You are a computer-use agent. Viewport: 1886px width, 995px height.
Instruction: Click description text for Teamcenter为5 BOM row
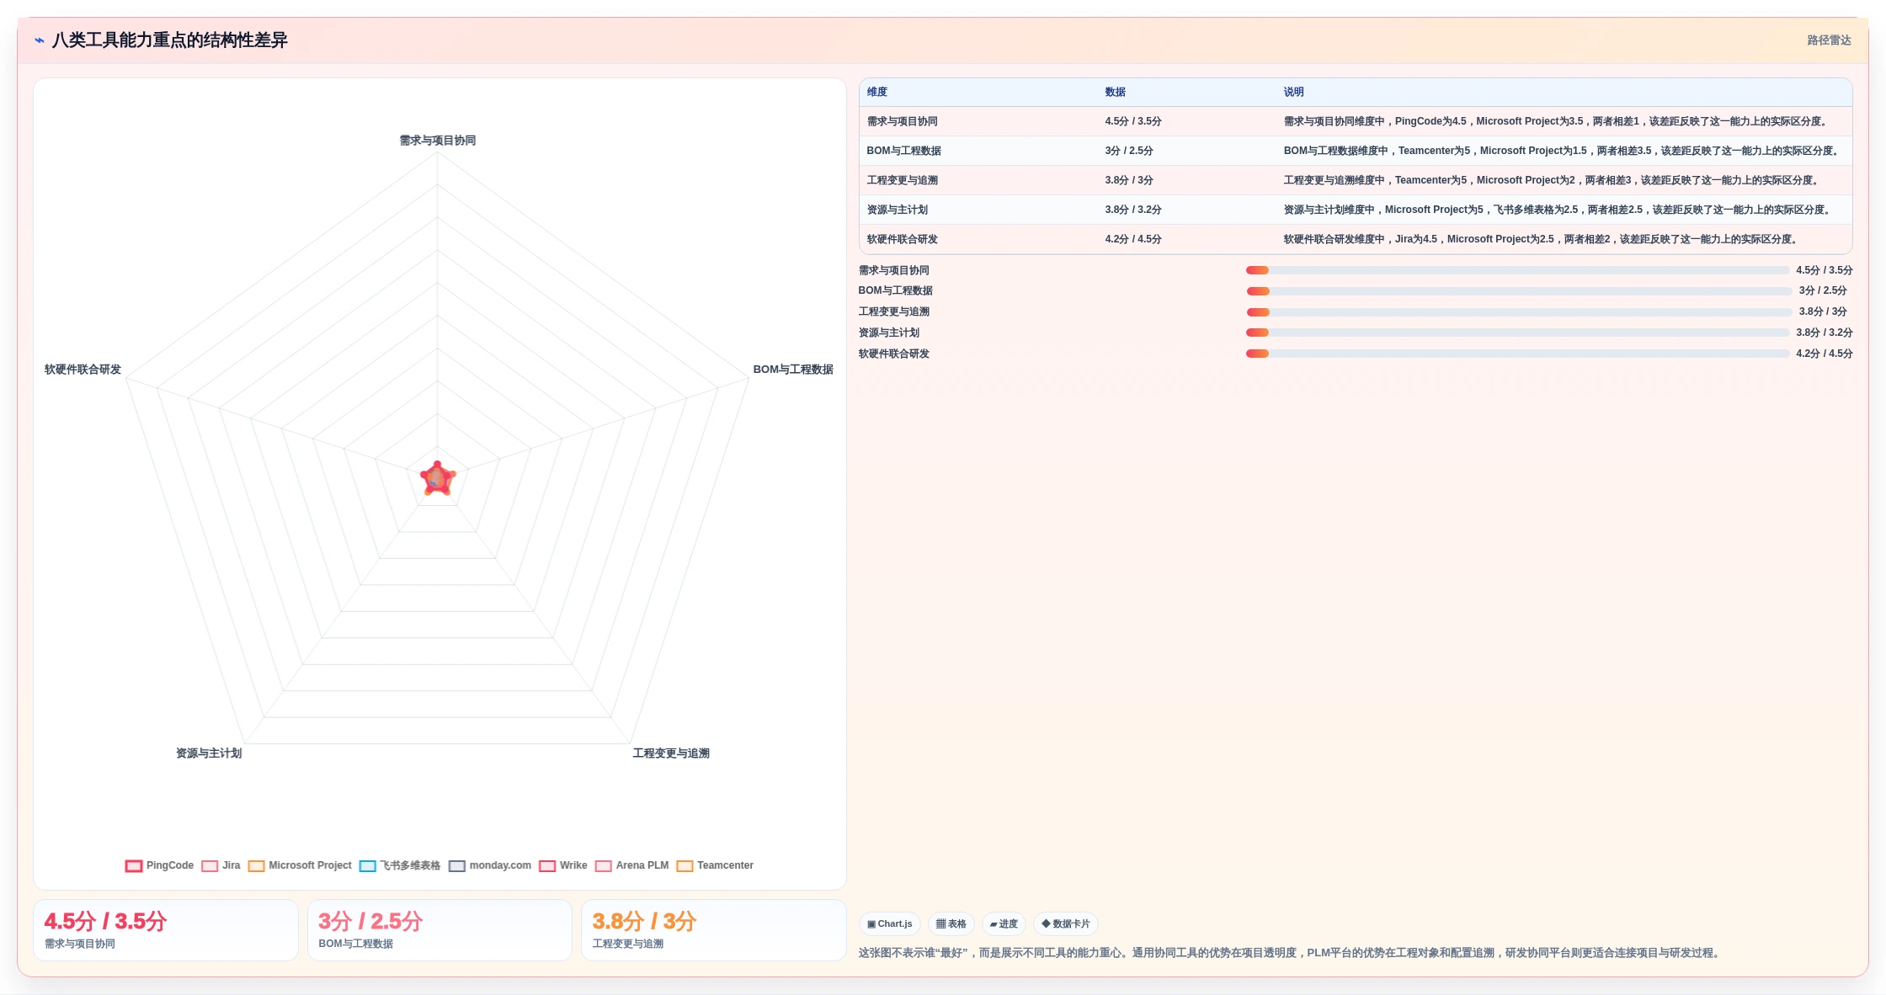tap(1563, 151)
